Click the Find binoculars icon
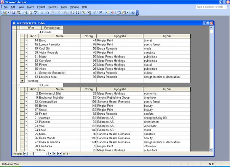 tap(101, 13)
